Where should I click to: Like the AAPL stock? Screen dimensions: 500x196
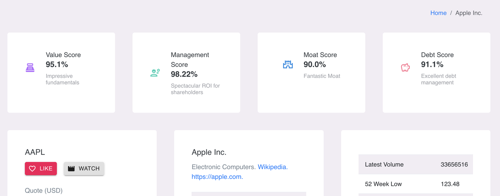click(41, 169)
